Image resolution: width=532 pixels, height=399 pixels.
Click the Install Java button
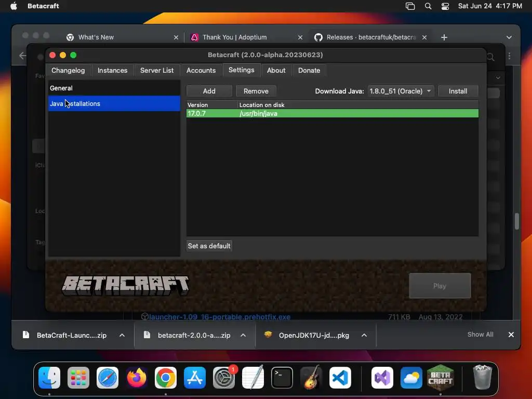[x=458, y=91]
